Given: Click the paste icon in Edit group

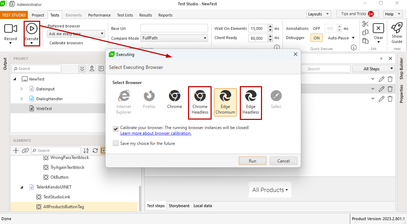Looking at the screenshot, I should [x=365, y=41].
